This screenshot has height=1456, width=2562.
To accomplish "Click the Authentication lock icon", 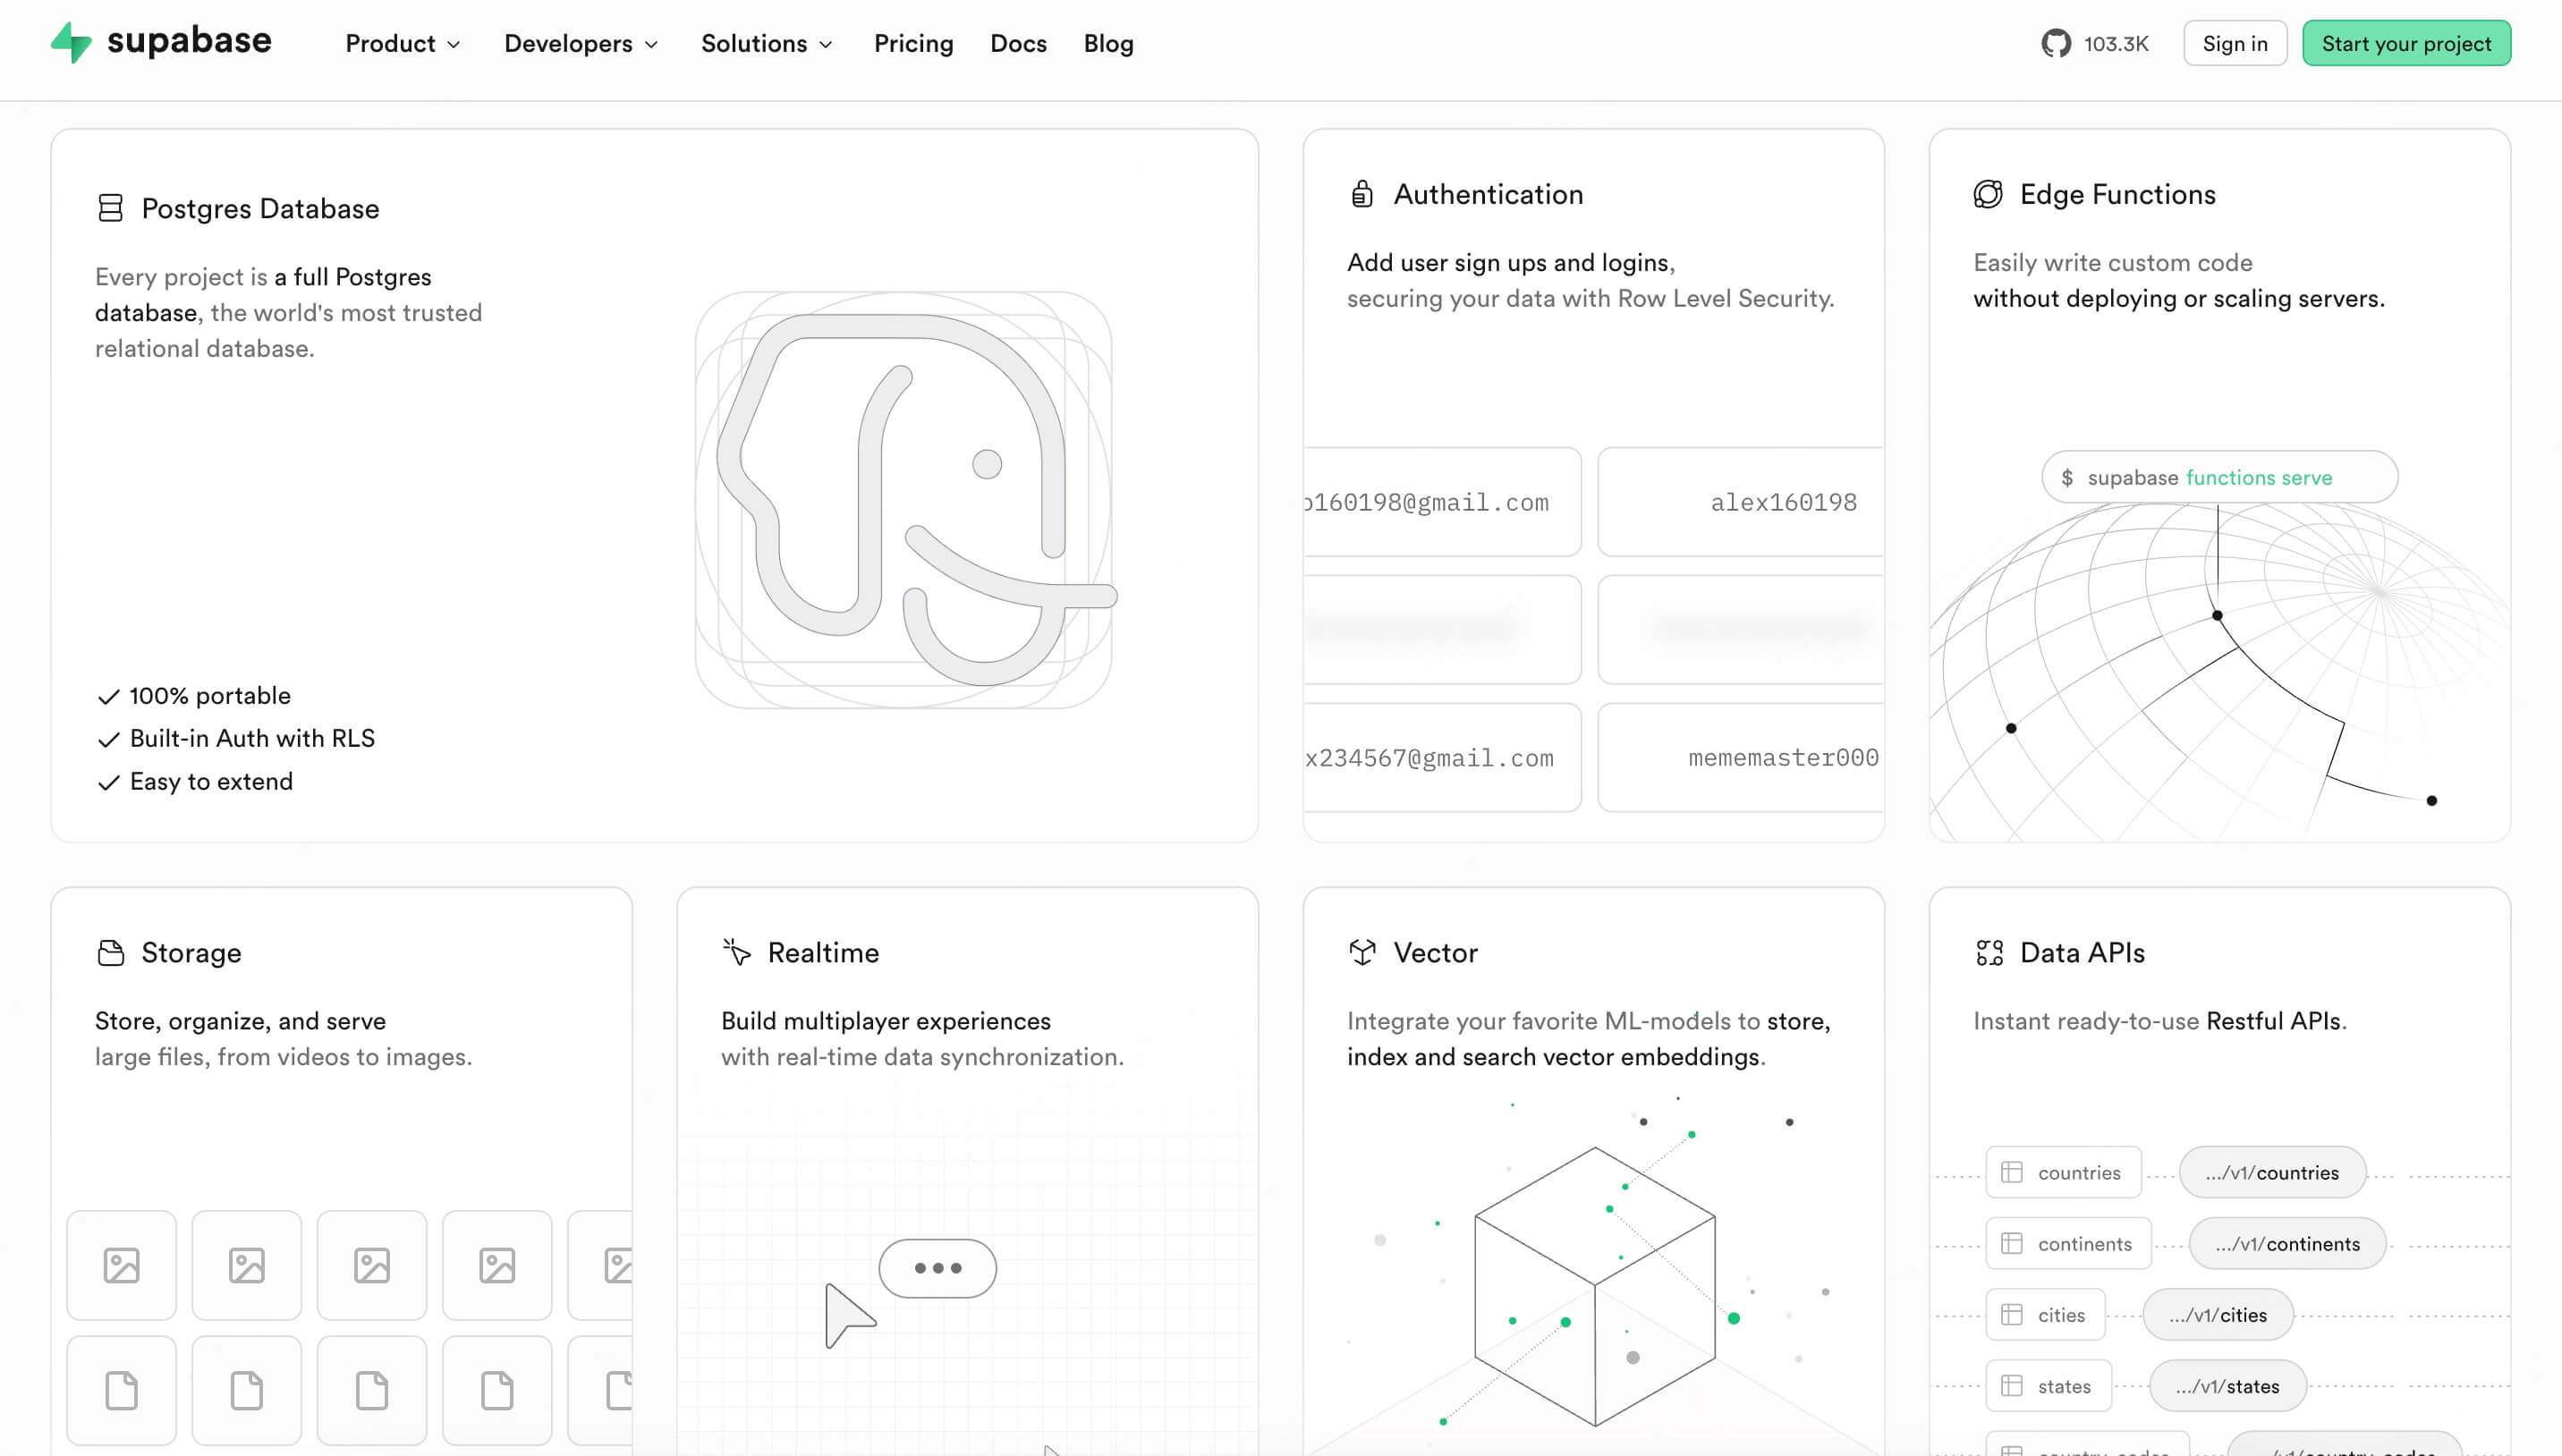I will point(1362,194).
